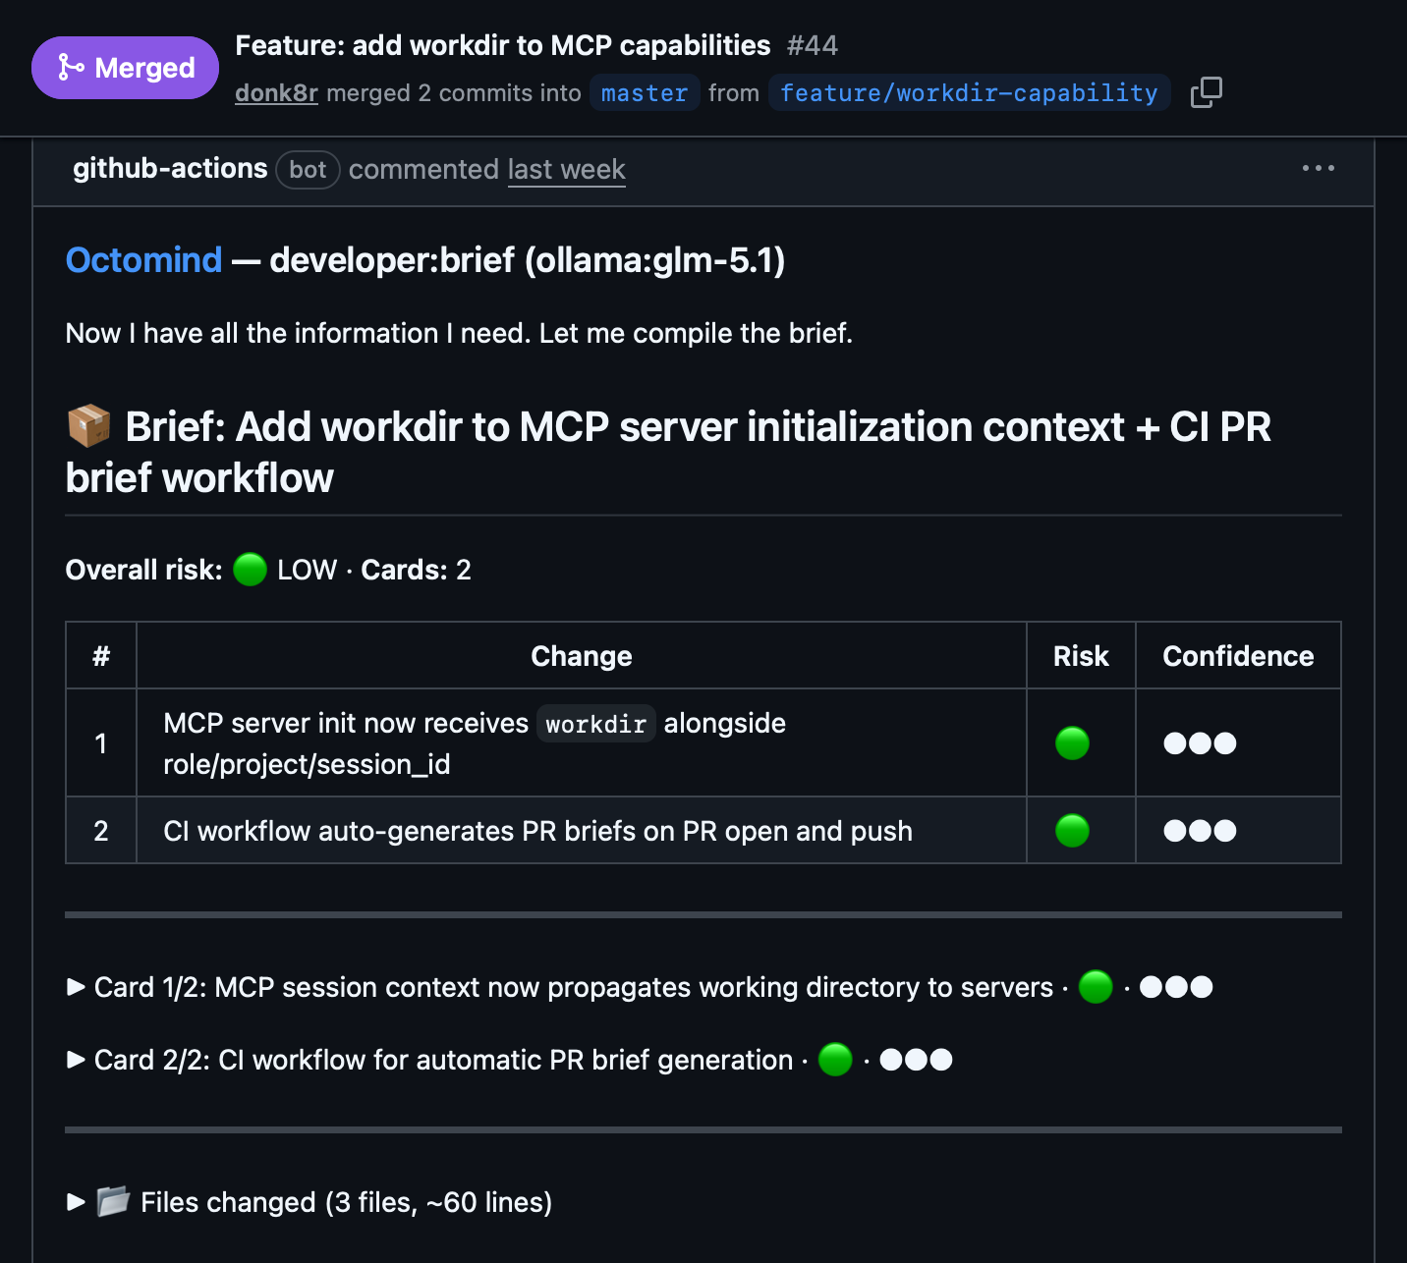Click the folder emoji next to Files changed
Viewport: 1407px width, 1263px height.
click(x=113, y=1201)
